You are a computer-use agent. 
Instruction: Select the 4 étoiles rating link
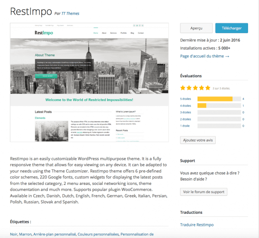click(185, 105)
